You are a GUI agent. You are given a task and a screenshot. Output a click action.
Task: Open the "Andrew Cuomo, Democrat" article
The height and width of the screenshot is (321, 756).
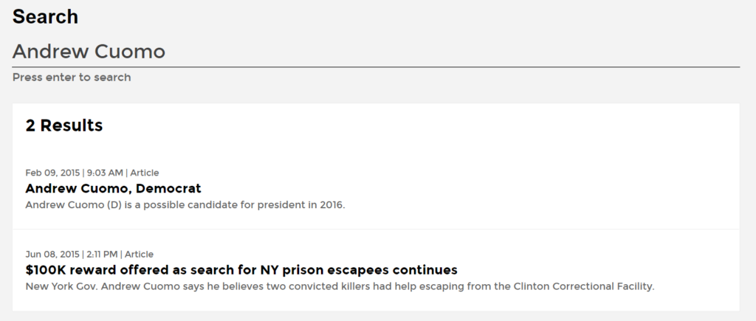pyautogui.click(x=113, y=188)
